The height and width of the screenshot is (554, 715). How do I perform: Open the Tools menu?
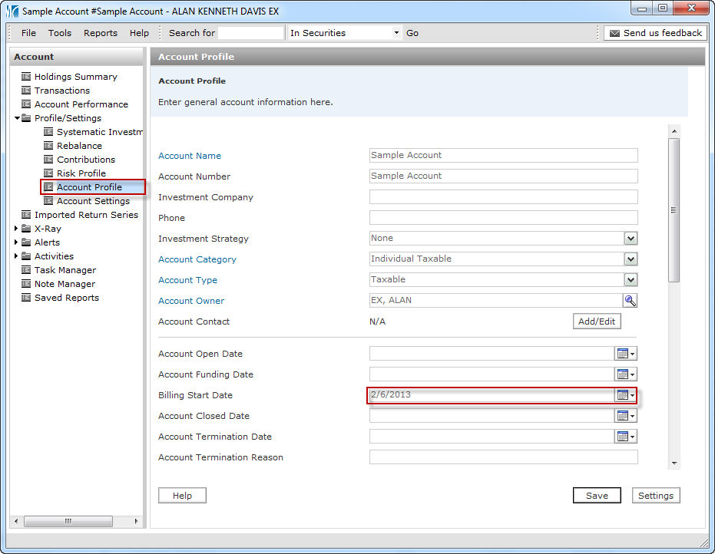pos(60,33)
